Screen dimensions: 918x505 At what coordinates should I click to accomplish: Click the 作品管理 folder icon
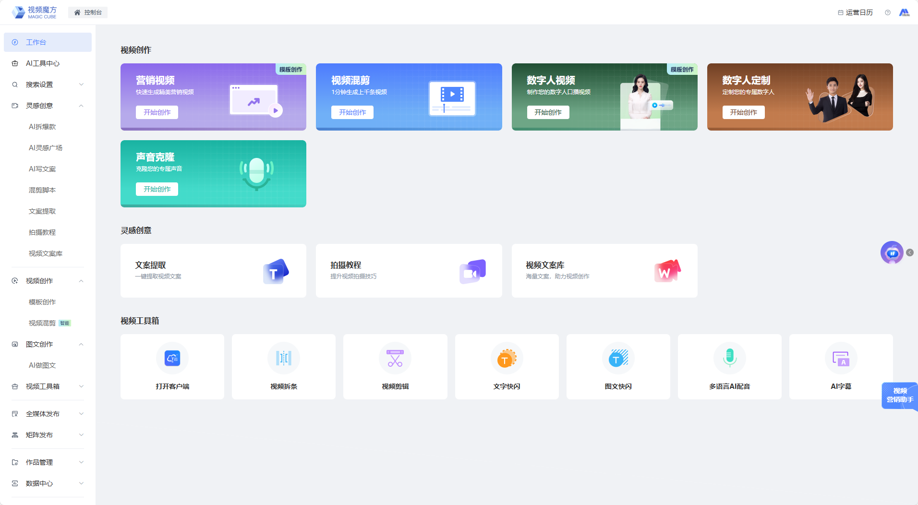click(x=15, y=462)
